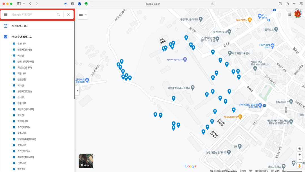The width and height of the screenshot is (305, 172).
Task: Select 팥배나무 list entry
Action: pos(21,145)
